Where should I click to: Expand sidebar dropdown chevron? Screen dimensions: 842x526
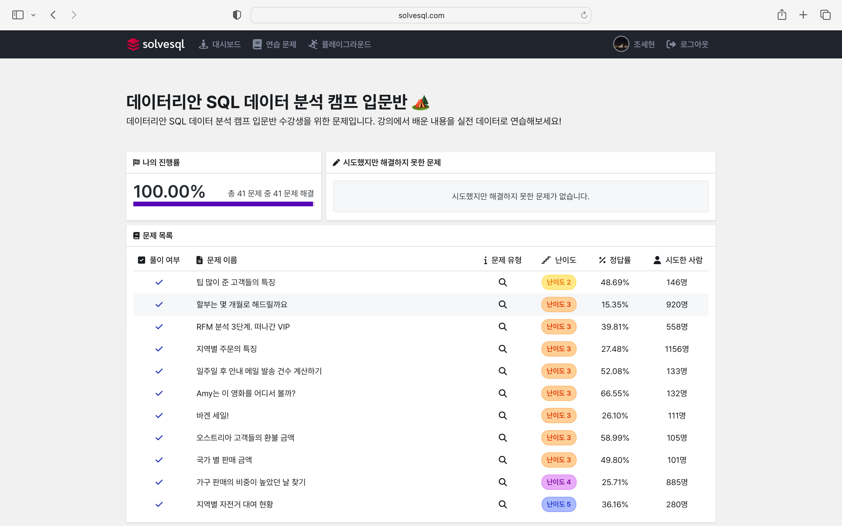pyautogui.click(x=33, y=15)
